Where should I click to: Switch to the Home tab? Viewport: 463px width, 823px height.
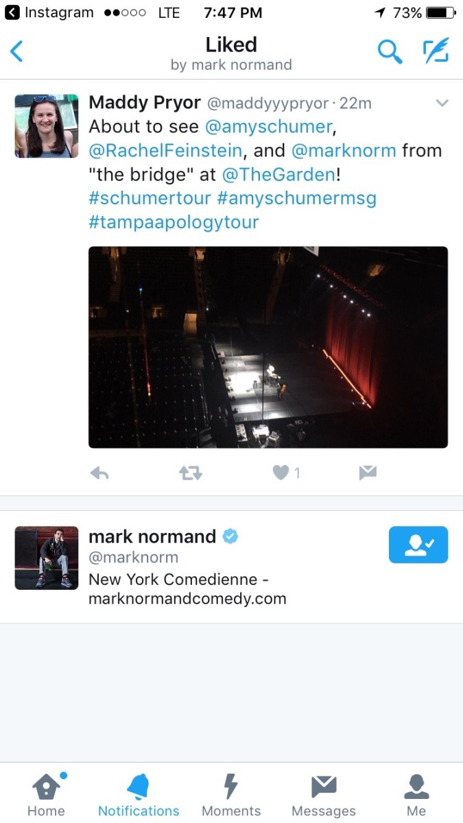point(47,795)
